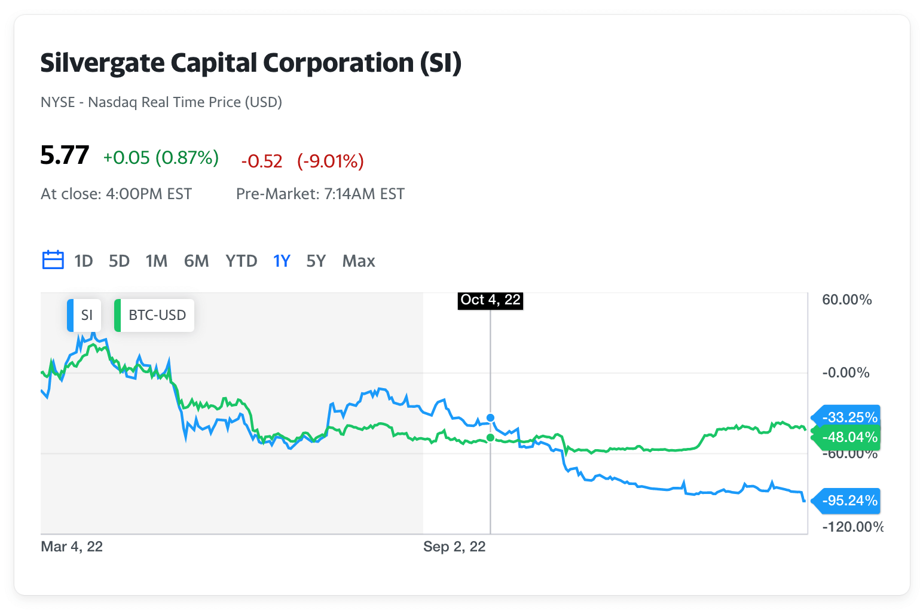Select the 5D time range
This screenshot has width=923, height=610.
pyautogui.click(x=119, y=261)
